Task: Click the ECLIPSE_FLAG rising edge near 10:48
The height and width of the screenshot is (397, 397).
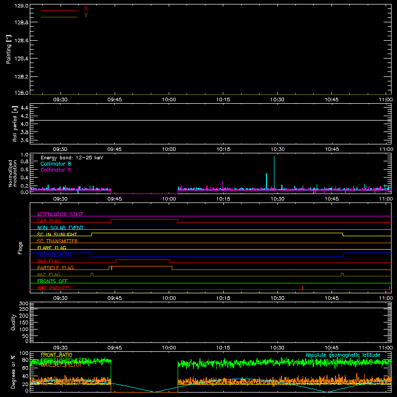Action: 343,255
